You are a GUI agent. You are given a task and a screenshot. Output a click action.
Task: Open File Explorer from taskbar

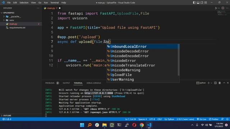pyautogui.click(x=105, y=125)
